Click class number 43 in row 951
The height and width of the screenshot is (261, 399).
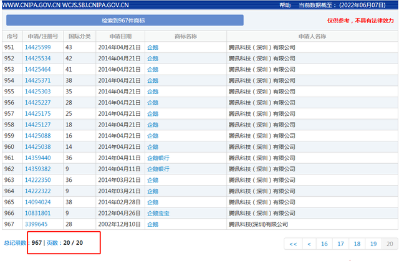(69, 47)
